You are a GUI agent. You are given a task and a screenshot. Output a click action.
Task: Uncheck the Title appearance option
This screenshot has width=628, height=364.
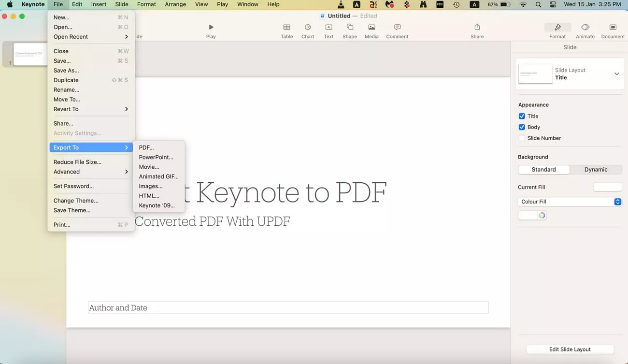pyautogui.click(x=522, y=116)
